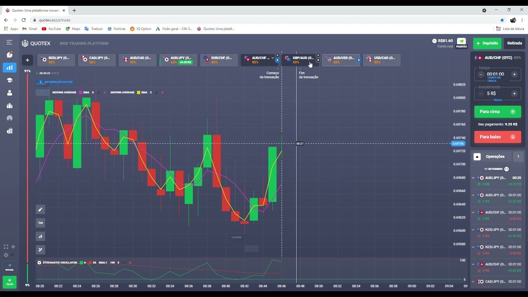
Task: Click the signals broadcast icon in the sidebar
Action: click(9, 118)
